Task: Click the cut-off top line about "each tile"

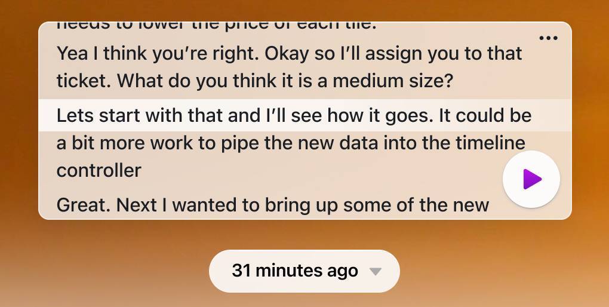Action: point(216,26)
